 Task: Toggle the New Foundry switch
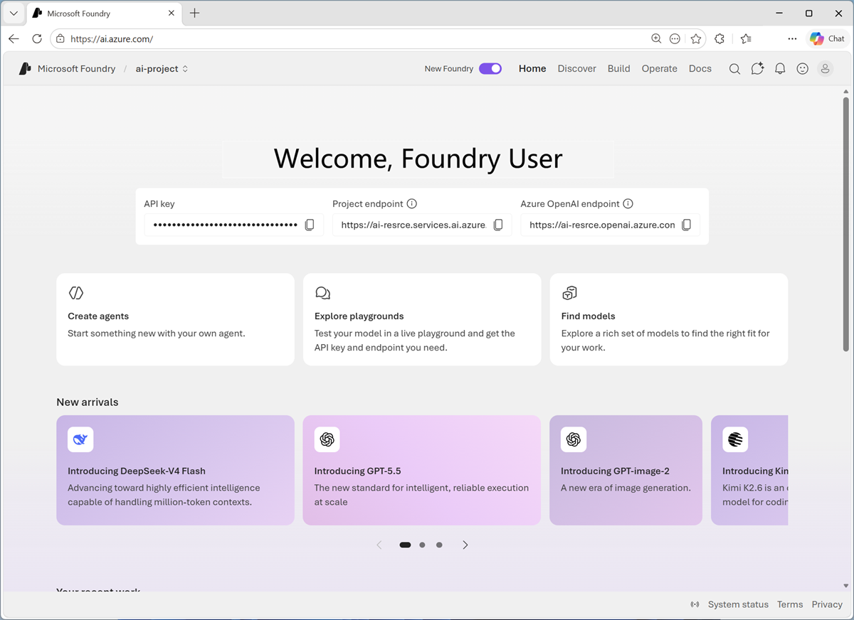pyautogui.click(x=490, y=69)
